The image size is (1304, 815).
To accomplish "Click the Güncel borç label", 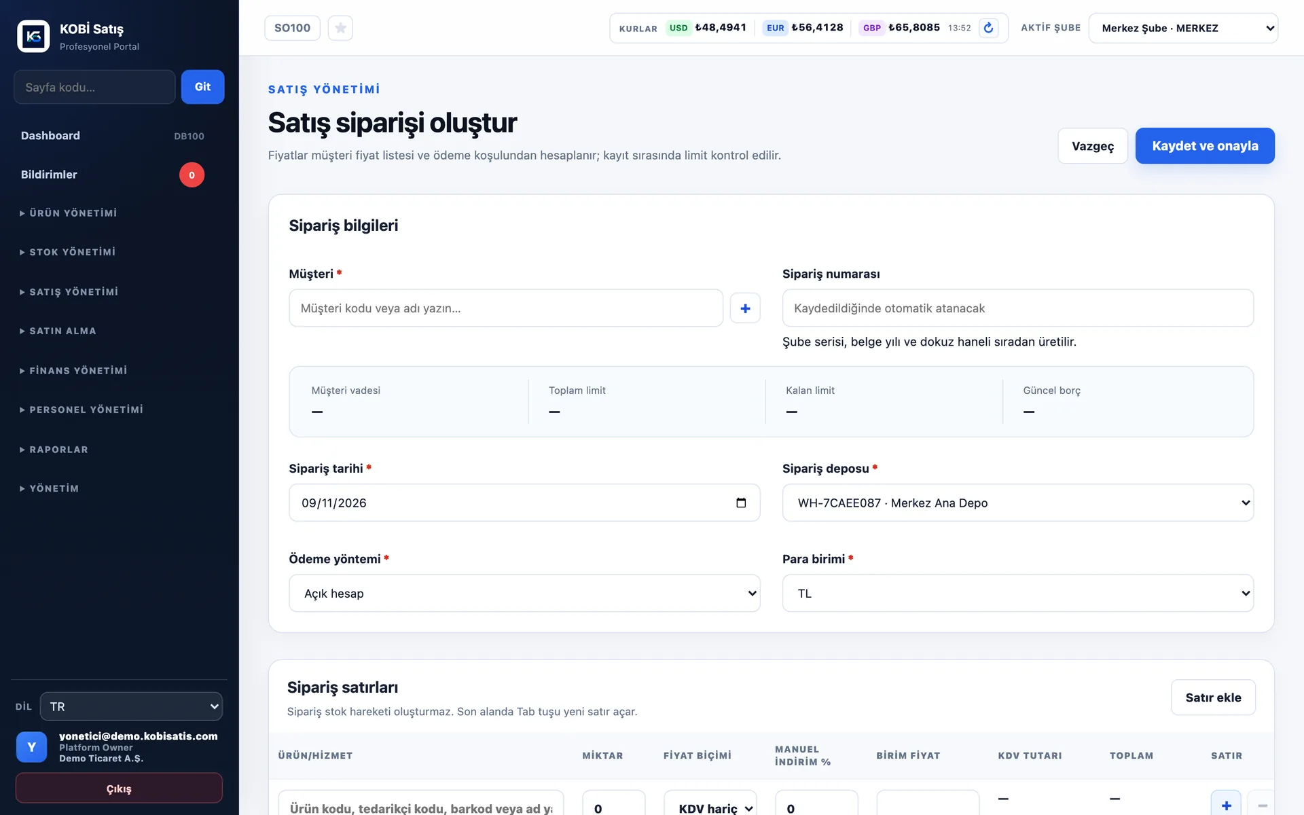I will tap(1052, 391).
